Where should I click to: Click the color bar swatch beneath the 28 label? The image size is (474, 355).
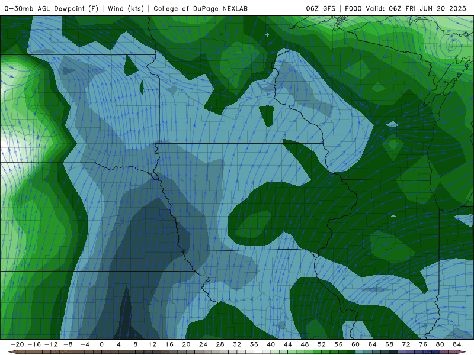pyautogui.click(x=225, y=352)
